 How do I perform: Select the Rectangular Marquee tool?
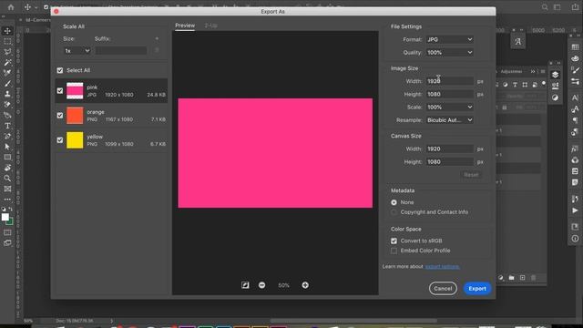[7, 41]
